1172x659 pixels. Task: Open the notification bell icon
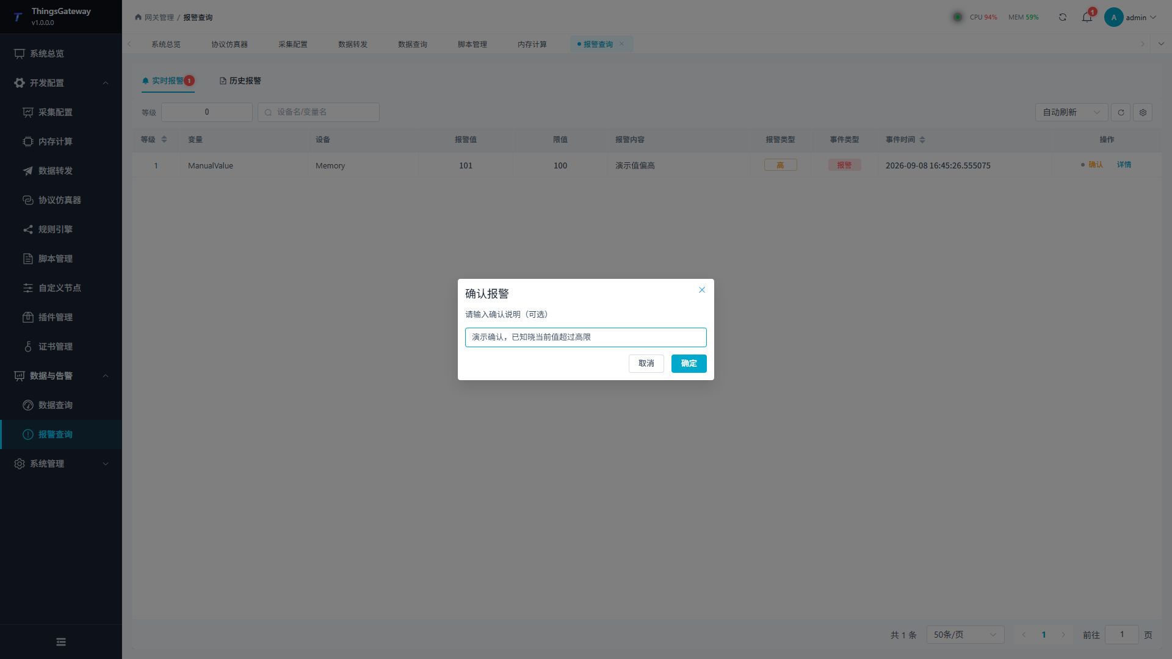click(1087, 17)
